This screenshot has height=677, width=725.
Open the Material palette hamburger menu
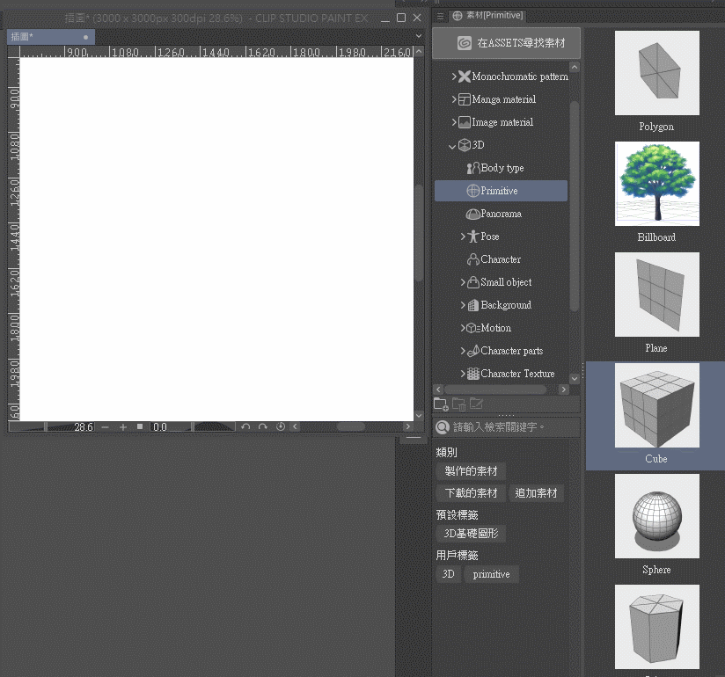(x=440, y=16)
